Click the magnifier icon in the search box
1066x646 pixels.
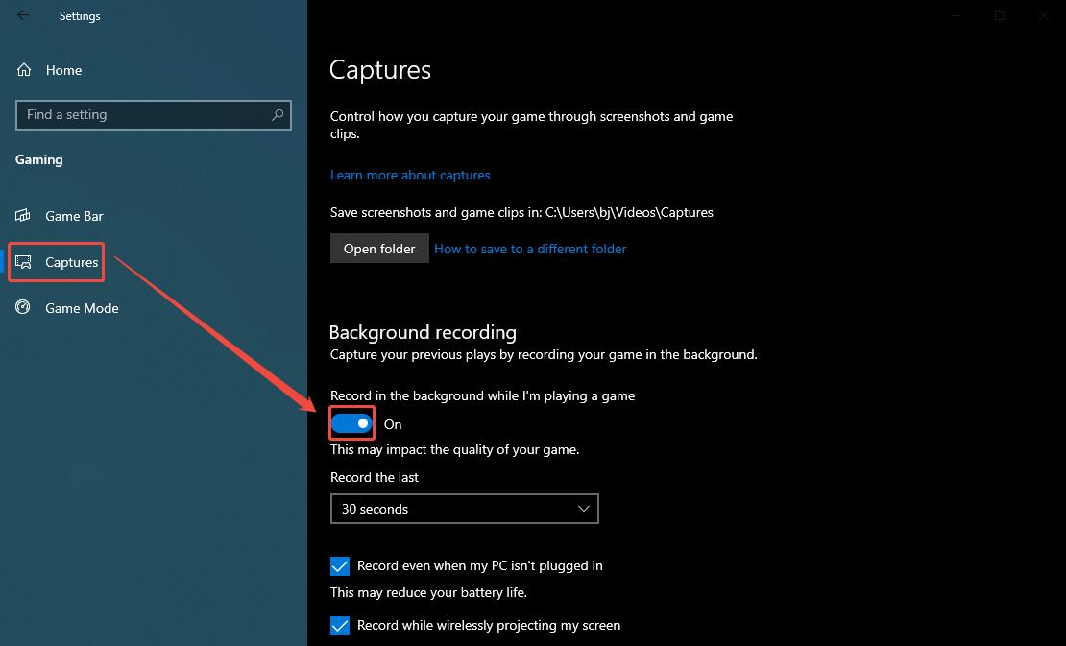click(279, 114)
